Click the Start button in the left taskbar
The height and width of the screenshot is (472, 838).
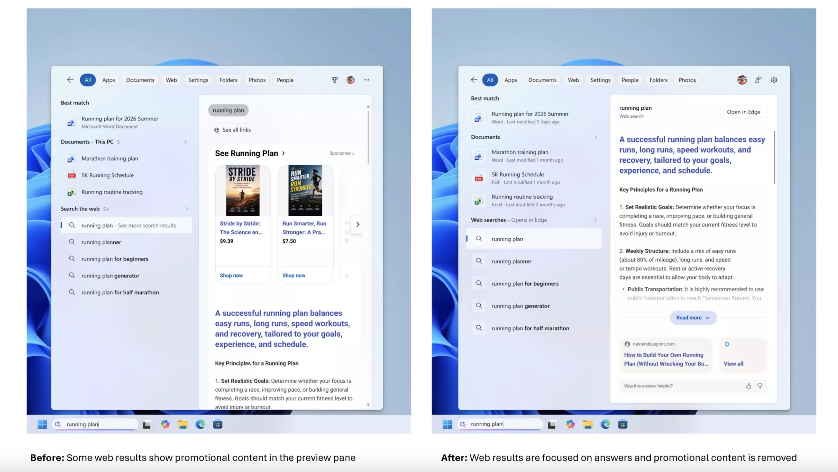tap(42, 424)
